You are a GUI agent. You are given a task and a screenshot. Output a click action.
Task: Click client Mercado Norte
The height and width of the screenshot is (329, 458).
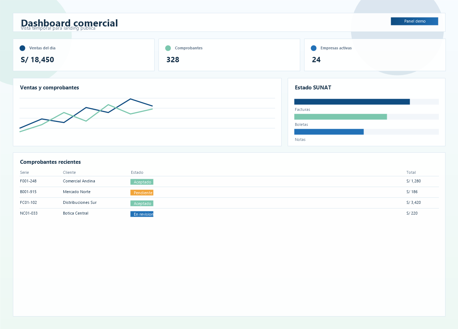(77, 192)
